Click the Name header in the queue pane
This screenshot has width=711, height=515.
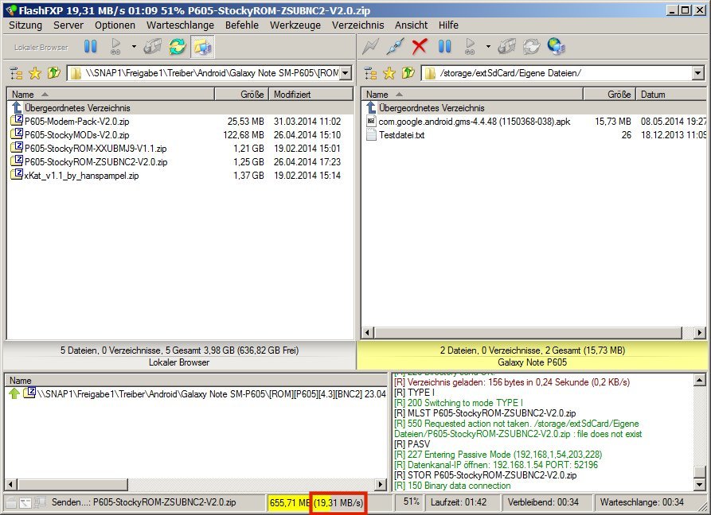pyautogui.click(x=197, y=381)
